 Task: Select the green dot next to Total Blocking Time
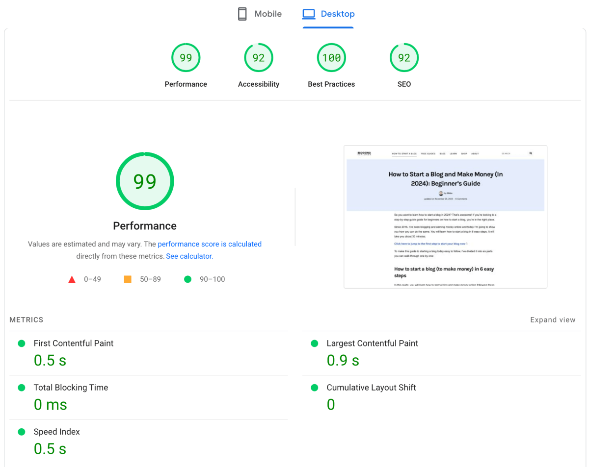click(21, 388)
